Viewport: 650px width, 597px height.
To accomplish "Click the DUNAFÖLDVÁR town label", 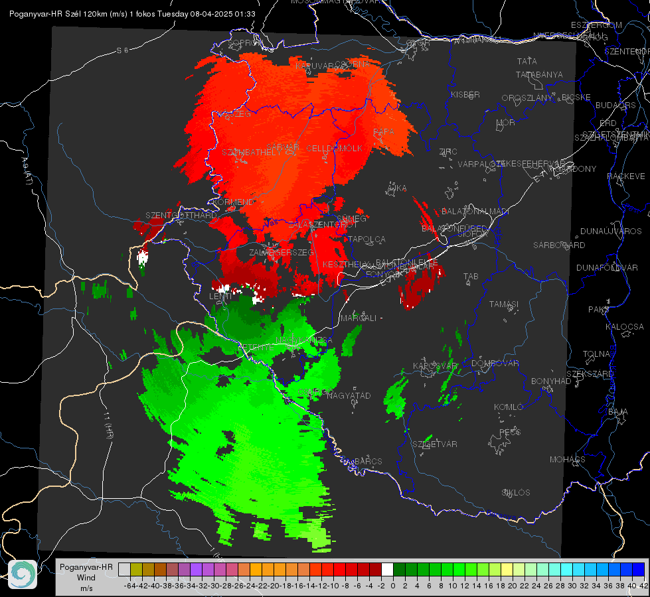I will click(607, 267).
